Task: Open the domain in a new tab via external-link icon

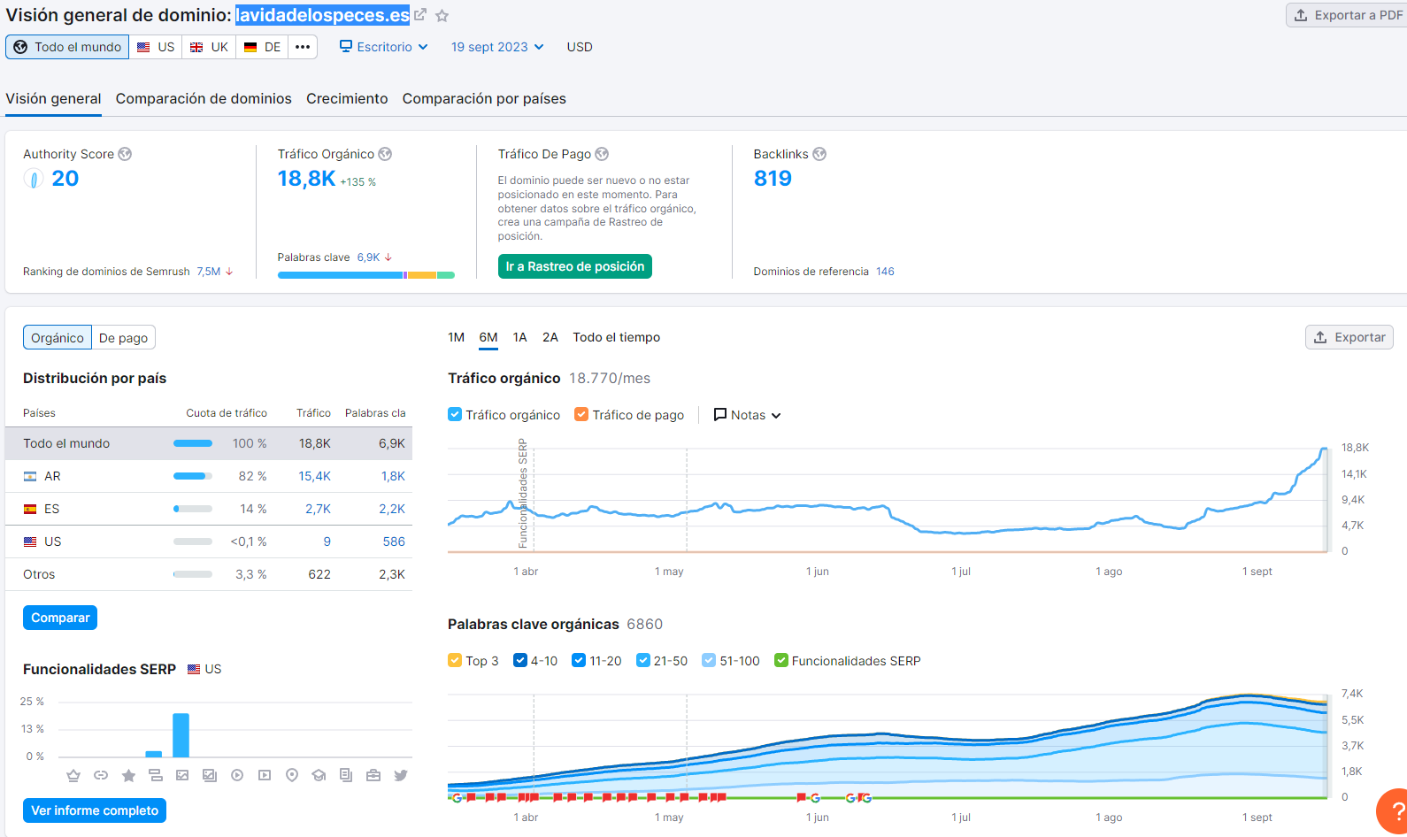Action: pos(420,15)
